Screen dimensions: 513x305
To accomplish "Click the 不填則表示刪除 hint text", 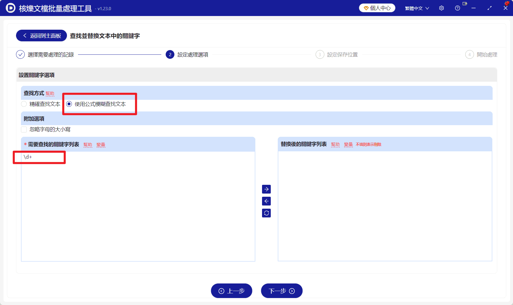I will pyautogui.click(x=369, y=144).
